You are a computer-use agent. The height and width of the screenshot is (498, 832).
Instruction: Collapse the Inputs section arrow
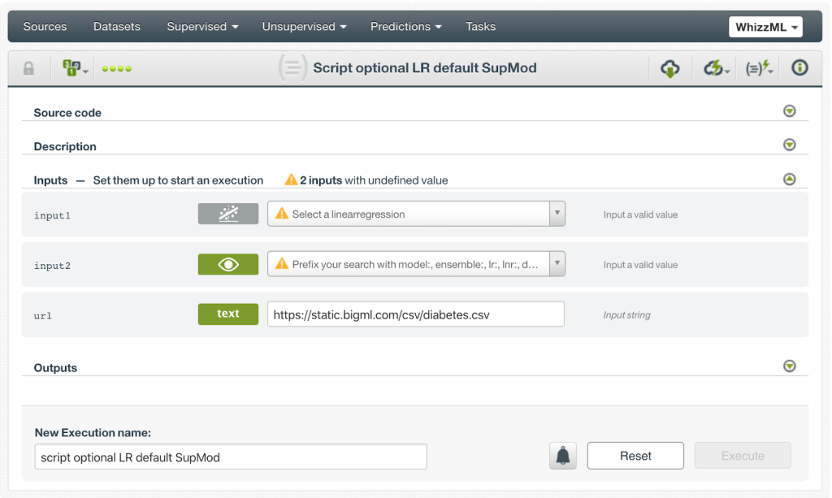[789, 180]
